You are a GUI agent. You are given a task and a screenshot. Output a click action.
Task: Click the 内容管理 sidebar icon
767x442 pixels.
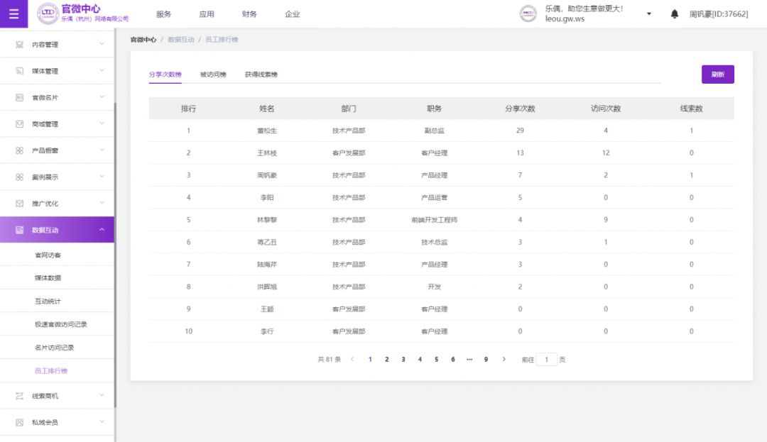point(20,45)
